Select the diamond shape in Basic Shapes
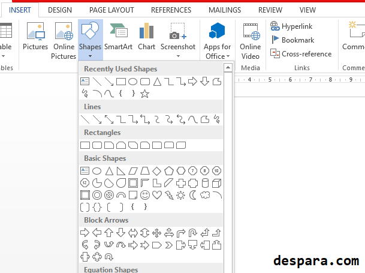Viewport: 365px width, 273px height. (x=156, y=171)
